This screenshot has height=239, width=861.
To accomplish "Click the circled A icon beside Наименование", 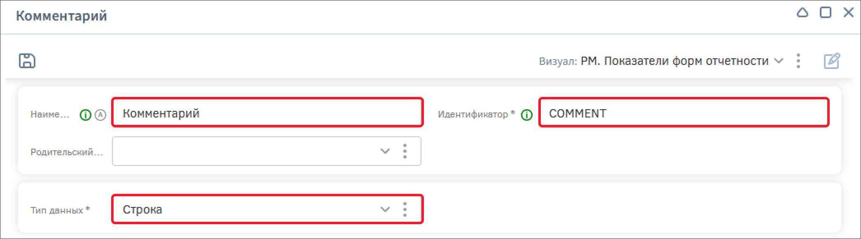I will click(x=100, y=115).
